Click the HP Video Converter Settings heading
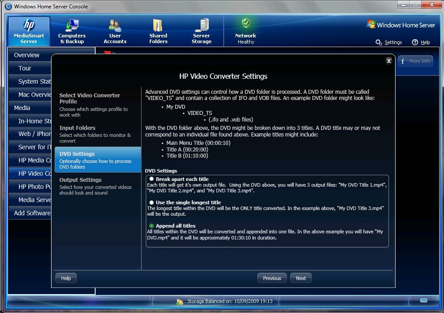The height and width of the screenshot is (313, 444). (x=223, y=77)
